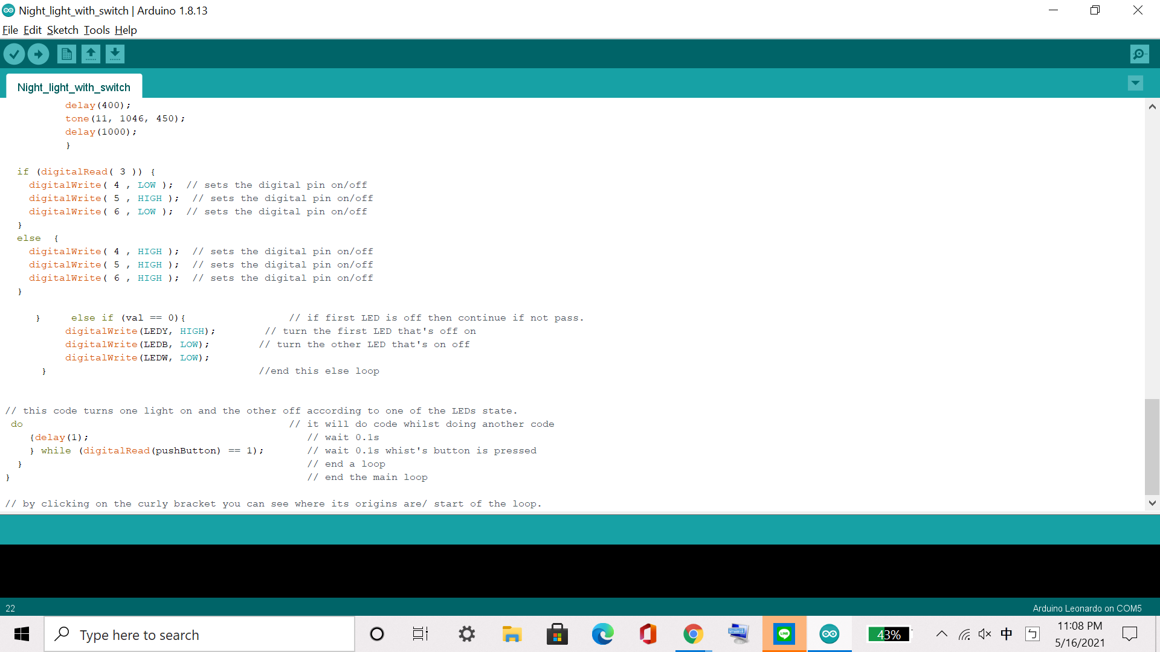Switch to Google Chrome on the taskbar
The height and width of the screenshot is (652, 1160).
(x=693, y=634)
